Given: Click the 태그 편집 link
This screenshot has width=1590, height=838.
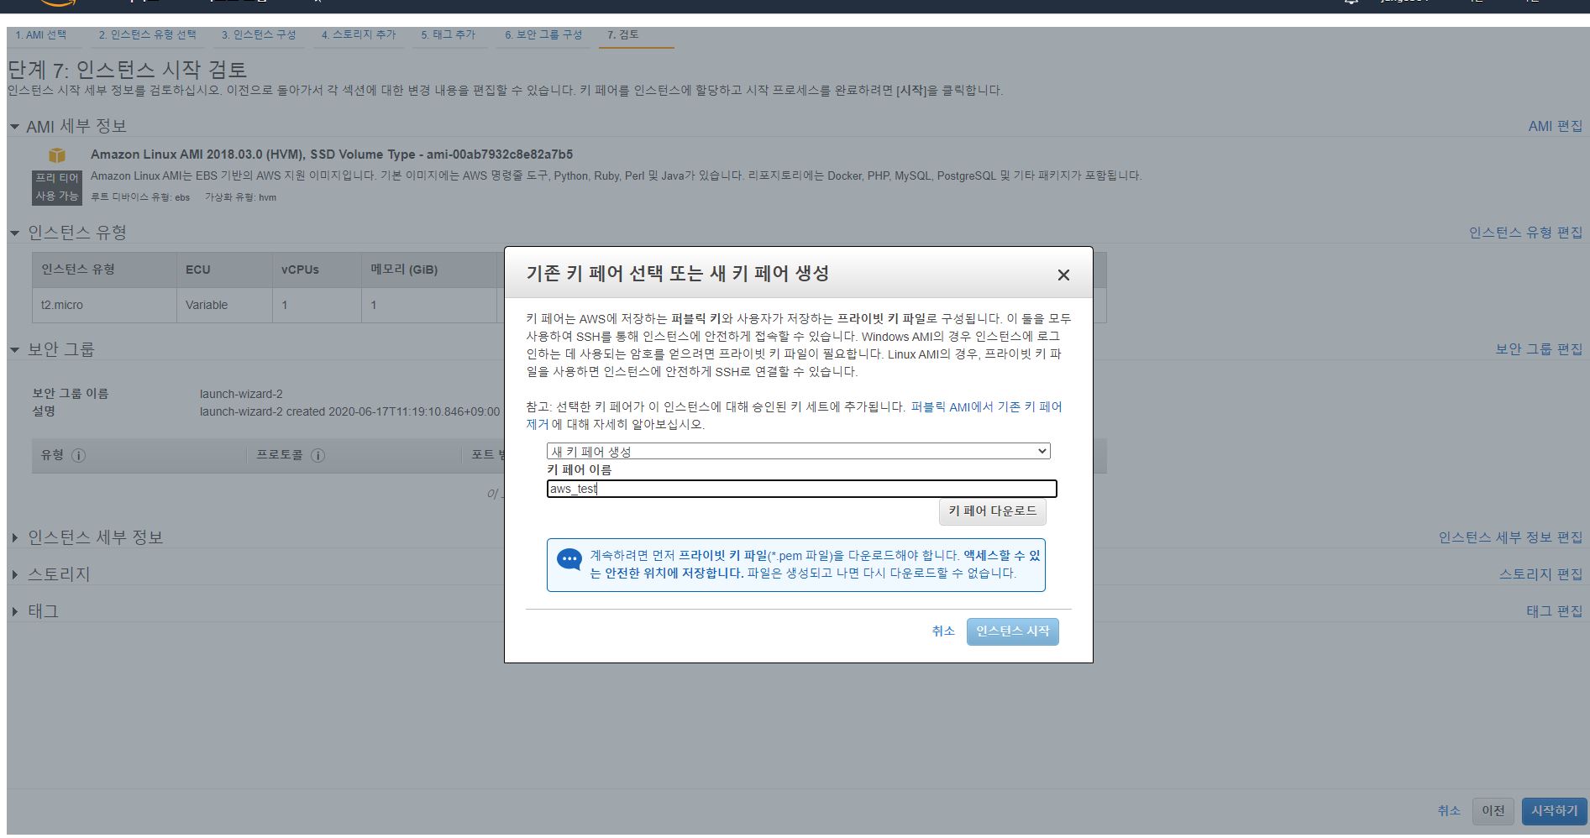Looking at the screenshot, I should 1554,611.
